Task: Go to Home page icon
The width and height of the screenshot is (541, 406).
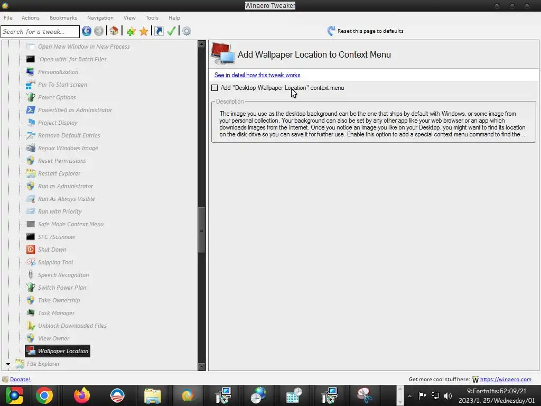Action: (x=114, y=31)
